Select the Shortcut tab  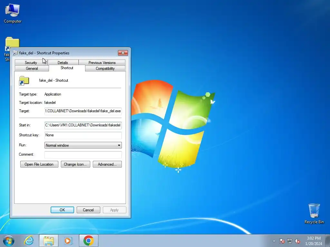point(67,68)
